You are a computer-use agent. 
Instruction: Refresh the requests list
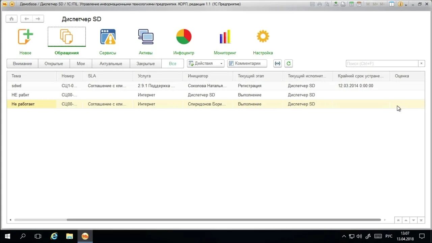point(289,63)
